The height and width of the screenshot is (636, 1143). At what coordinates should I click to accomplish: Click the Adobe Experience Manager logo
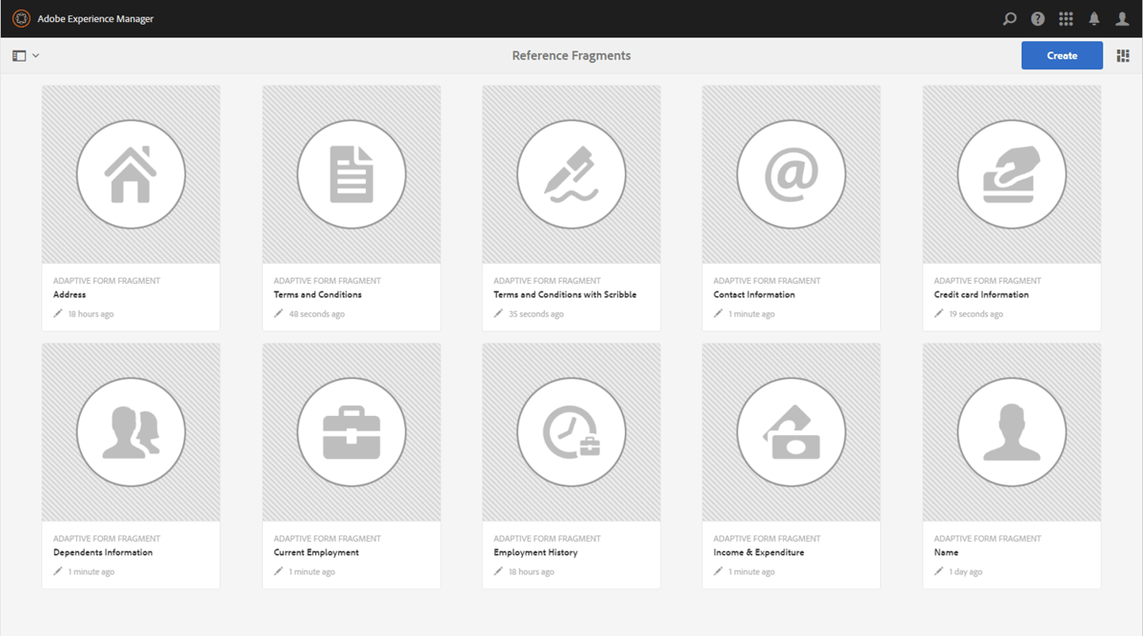20,18
